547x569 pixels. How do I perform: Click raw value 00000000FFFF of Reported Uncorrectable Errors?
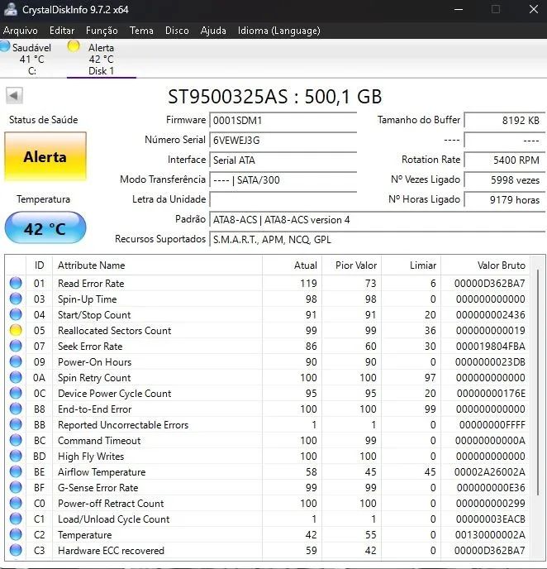tap(492, 425)
